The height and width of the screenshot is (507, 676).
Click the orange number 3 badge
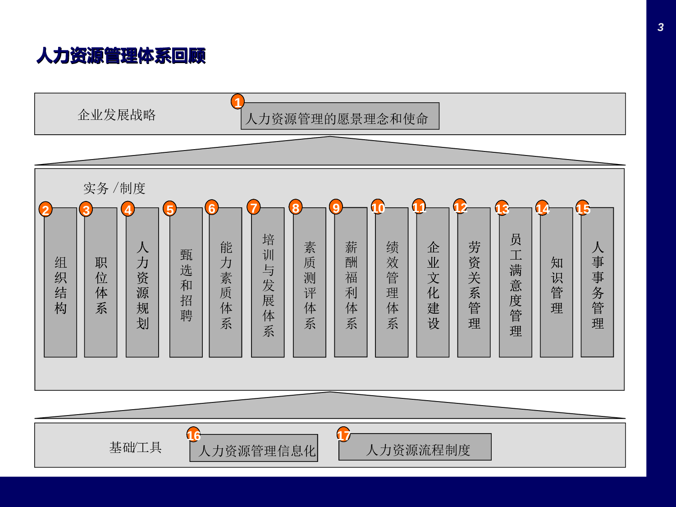pos(86,210)
